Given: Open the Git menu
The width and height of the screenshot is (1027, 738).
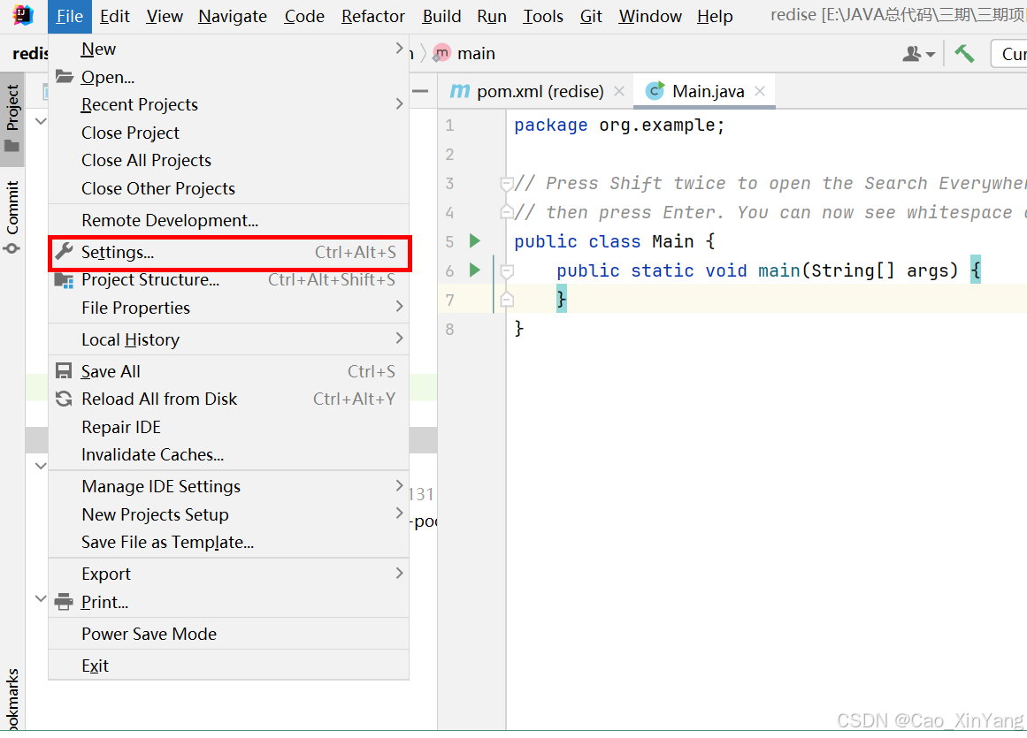Looking at the screenshot, I should click(x=591, y=17).
